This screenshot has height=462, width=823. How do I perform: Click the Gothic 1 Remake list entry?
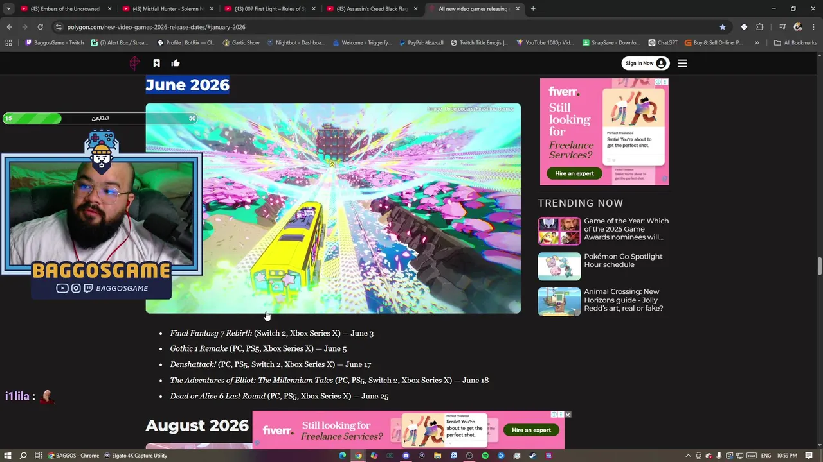pos(258,348)
